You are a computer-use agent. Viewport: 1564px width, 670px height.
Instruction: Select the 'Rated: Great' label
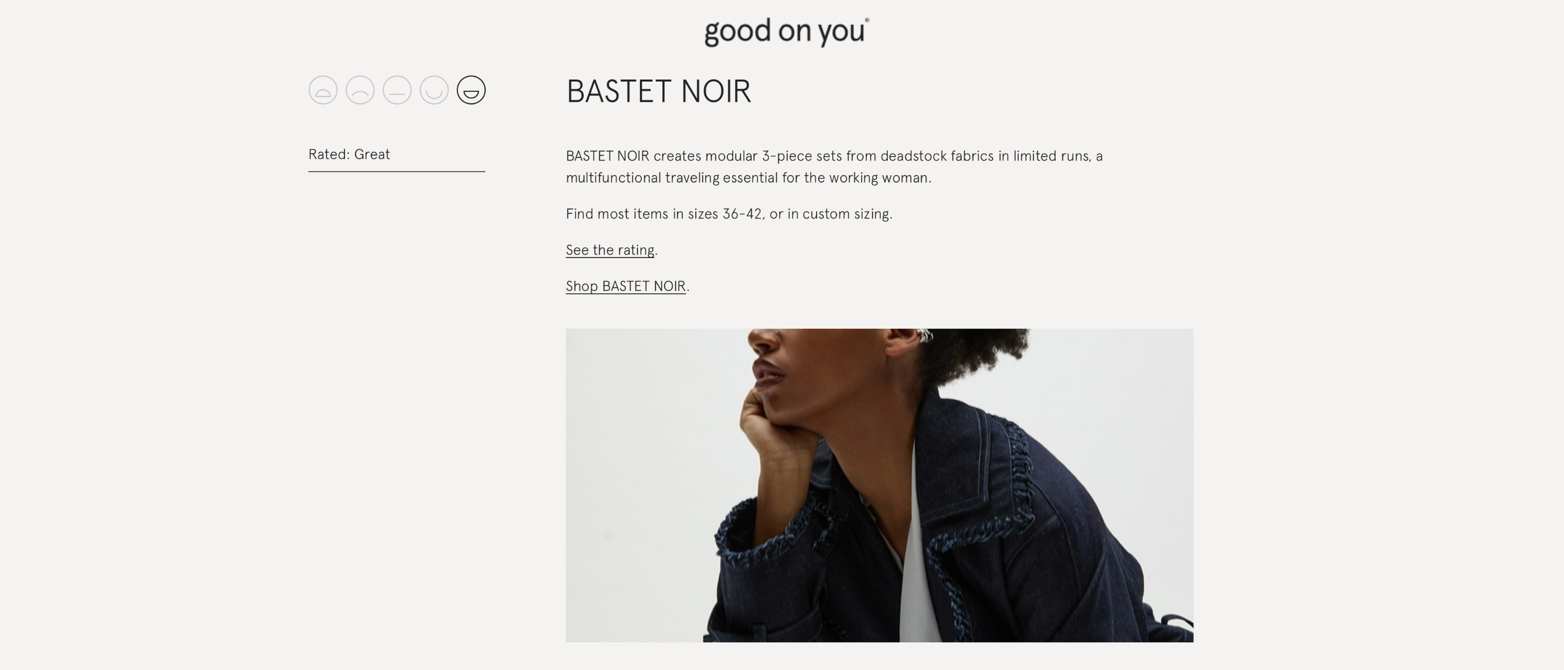pyautogui.click(x=349, y=154)
